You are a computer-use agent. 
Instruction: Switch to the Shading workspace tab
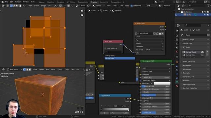pyautogui.click(x=94, y=2)
